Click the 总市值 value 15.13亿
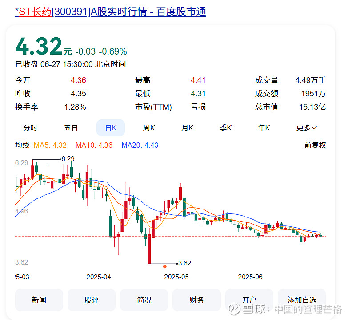Viewport: 352px width, 320px height. (x=312, y=107)
